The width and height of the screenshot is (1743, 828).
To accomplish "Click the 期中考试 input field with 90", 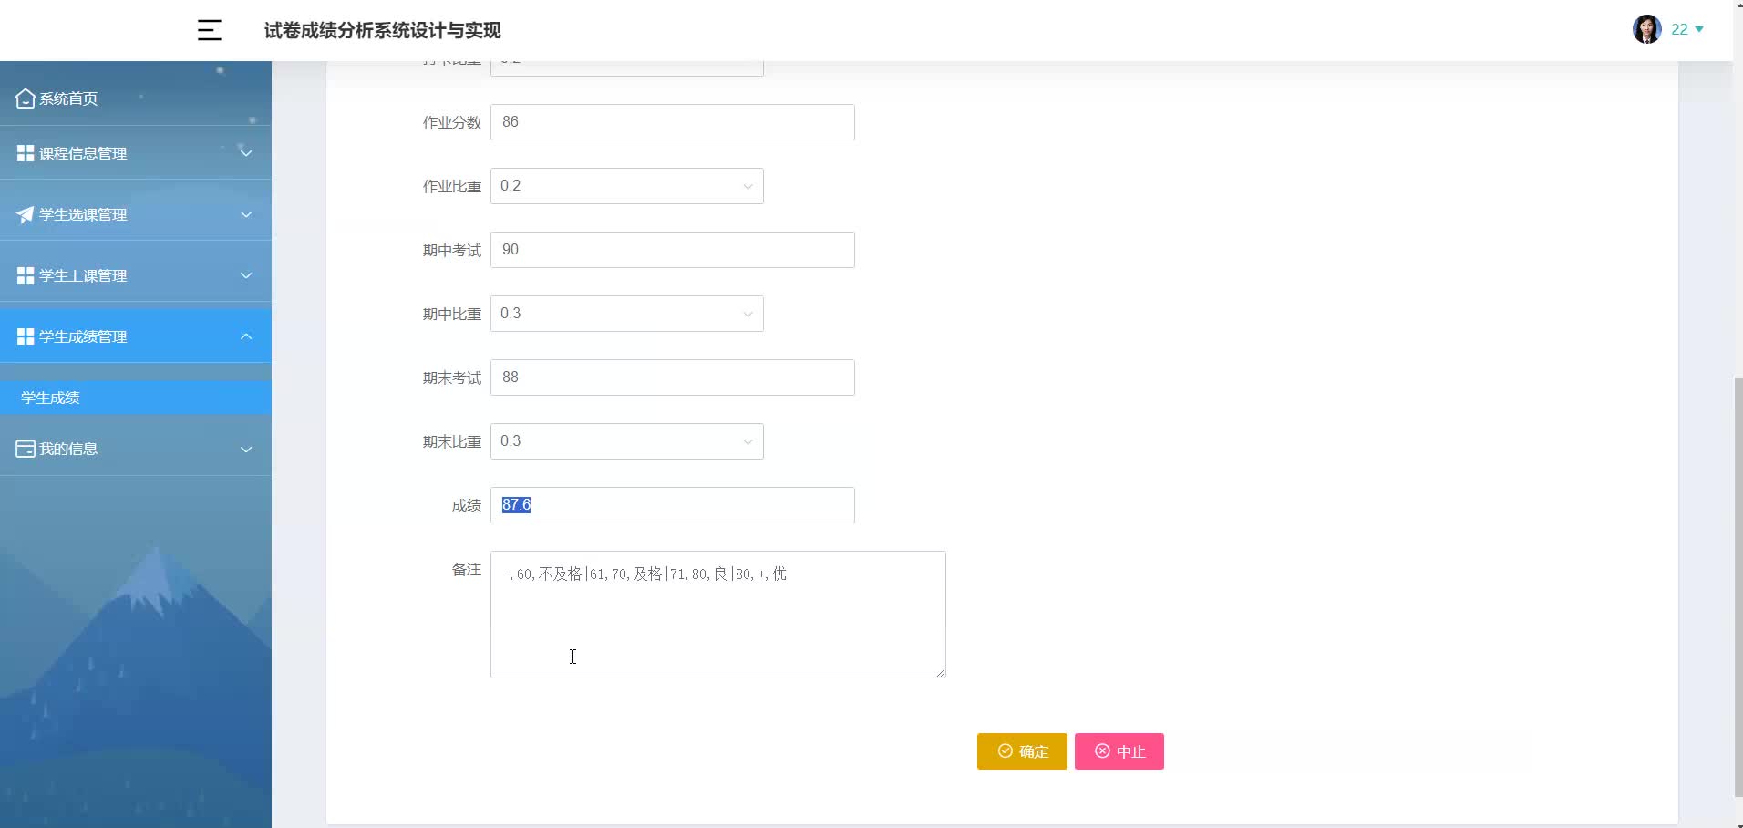I will click(673, 250).
